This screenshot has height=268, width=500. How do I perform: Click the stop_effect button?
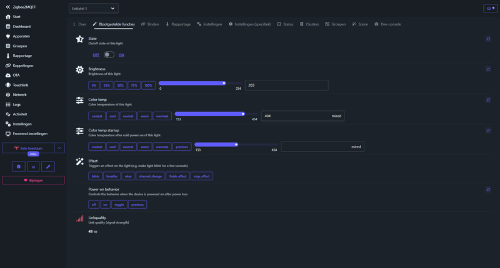pos(202,176)
